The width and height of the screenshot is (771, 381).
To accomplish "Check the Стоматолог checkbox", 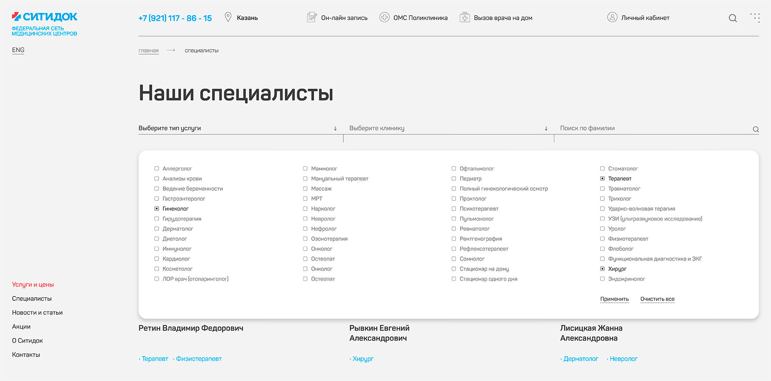I will [x=602, y=168].
